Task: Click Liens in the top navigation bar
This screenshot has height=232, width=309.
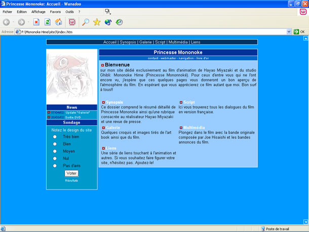Action: tap(196, 42)
